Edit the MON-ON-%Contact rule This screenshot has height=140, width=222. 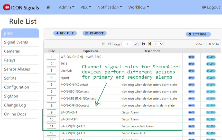[191, 85]
